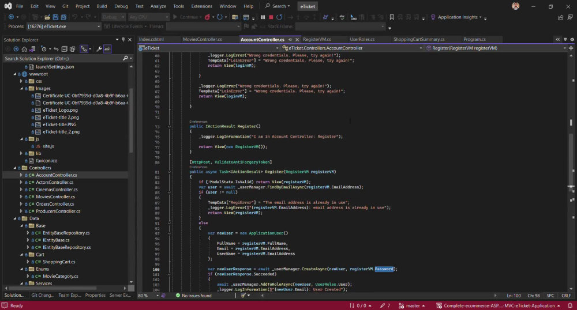Viewport: 577px width, 310px height.
Task: Collapse the Images folder
Action: 21,89
